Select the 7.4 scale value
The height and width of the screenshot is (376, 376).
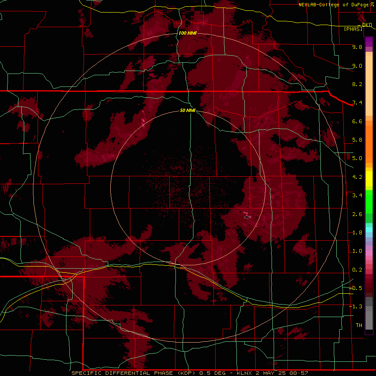coord(357,103)
